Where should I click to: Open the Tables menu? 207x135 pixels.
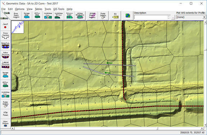[38, 9]
